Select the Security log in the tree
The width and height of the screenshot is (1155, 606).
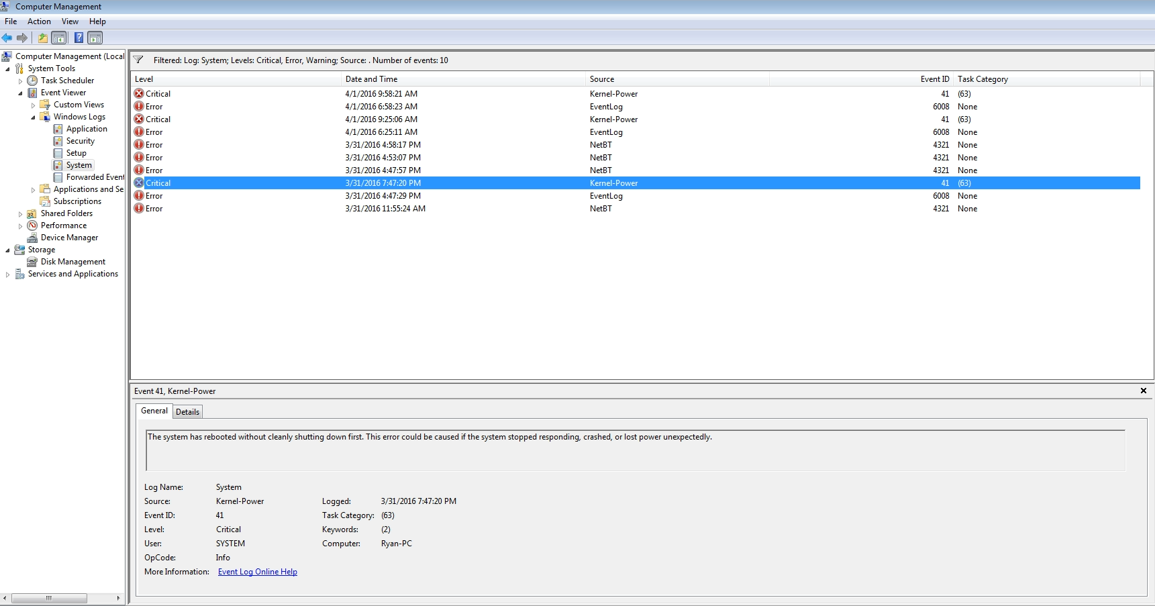[80, 141]
